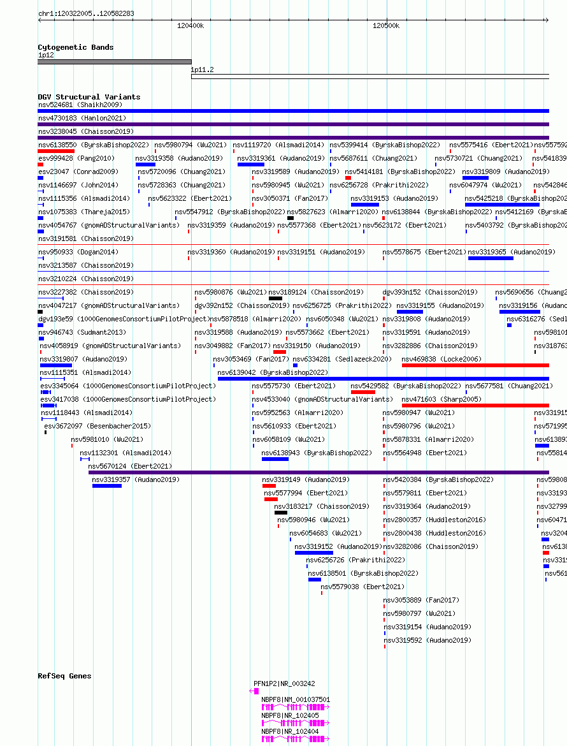Image resolution: width=567 pixels, height=746 pixels.
Task: Click nsv3227382 (Chaisson2019) label
Action: [x=86, y=291]
